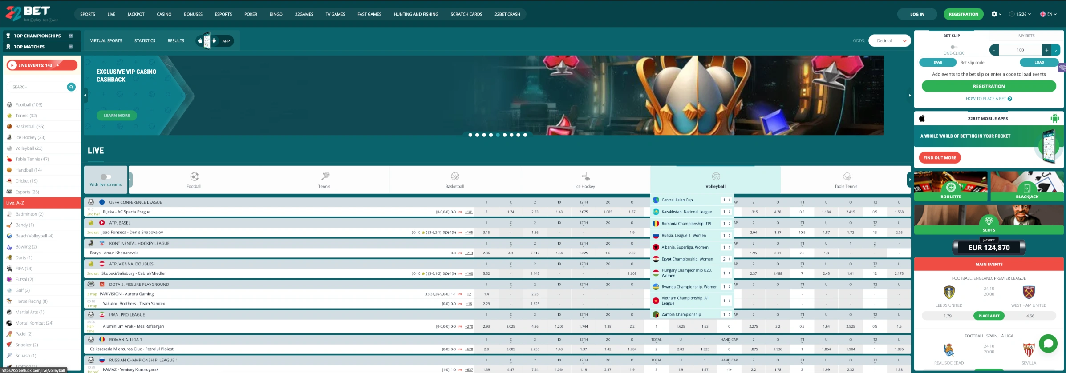Switch to the My Bets tab
This screenshot has width=1066, height=373.
(x=1026, y=36)
